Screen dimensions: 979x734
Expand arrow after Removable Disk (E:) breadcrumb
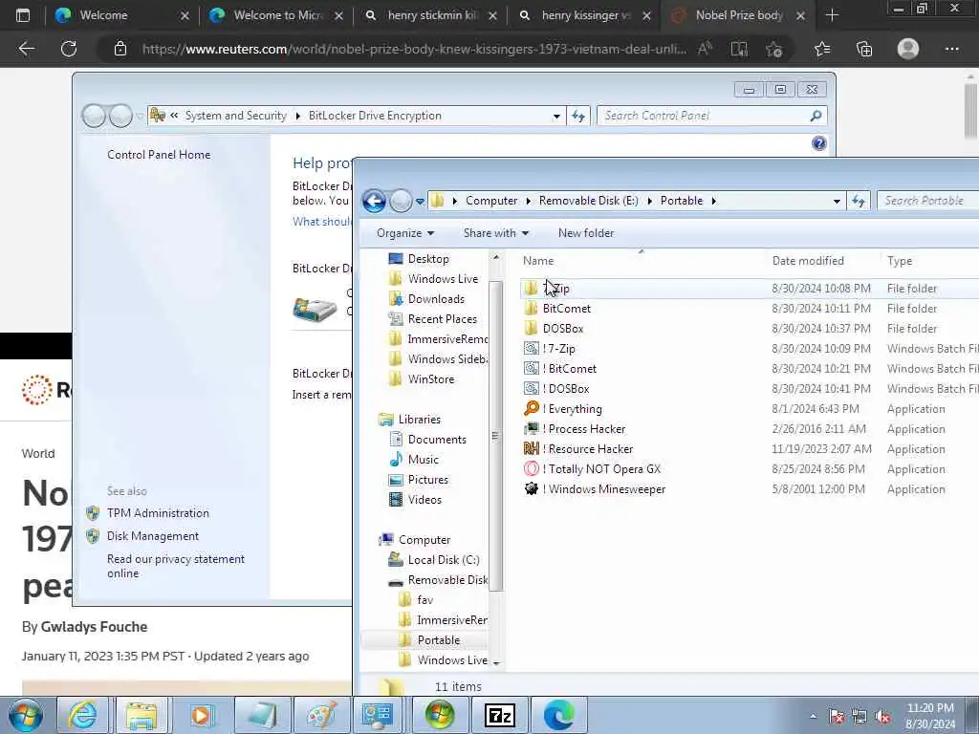(649, 201)
